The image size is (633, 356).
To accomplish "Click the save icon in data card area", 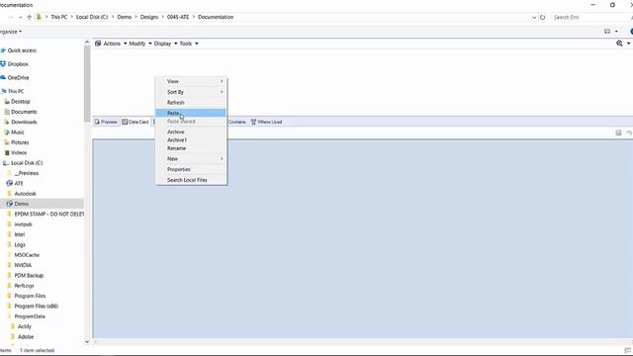I will pos(618,133).
